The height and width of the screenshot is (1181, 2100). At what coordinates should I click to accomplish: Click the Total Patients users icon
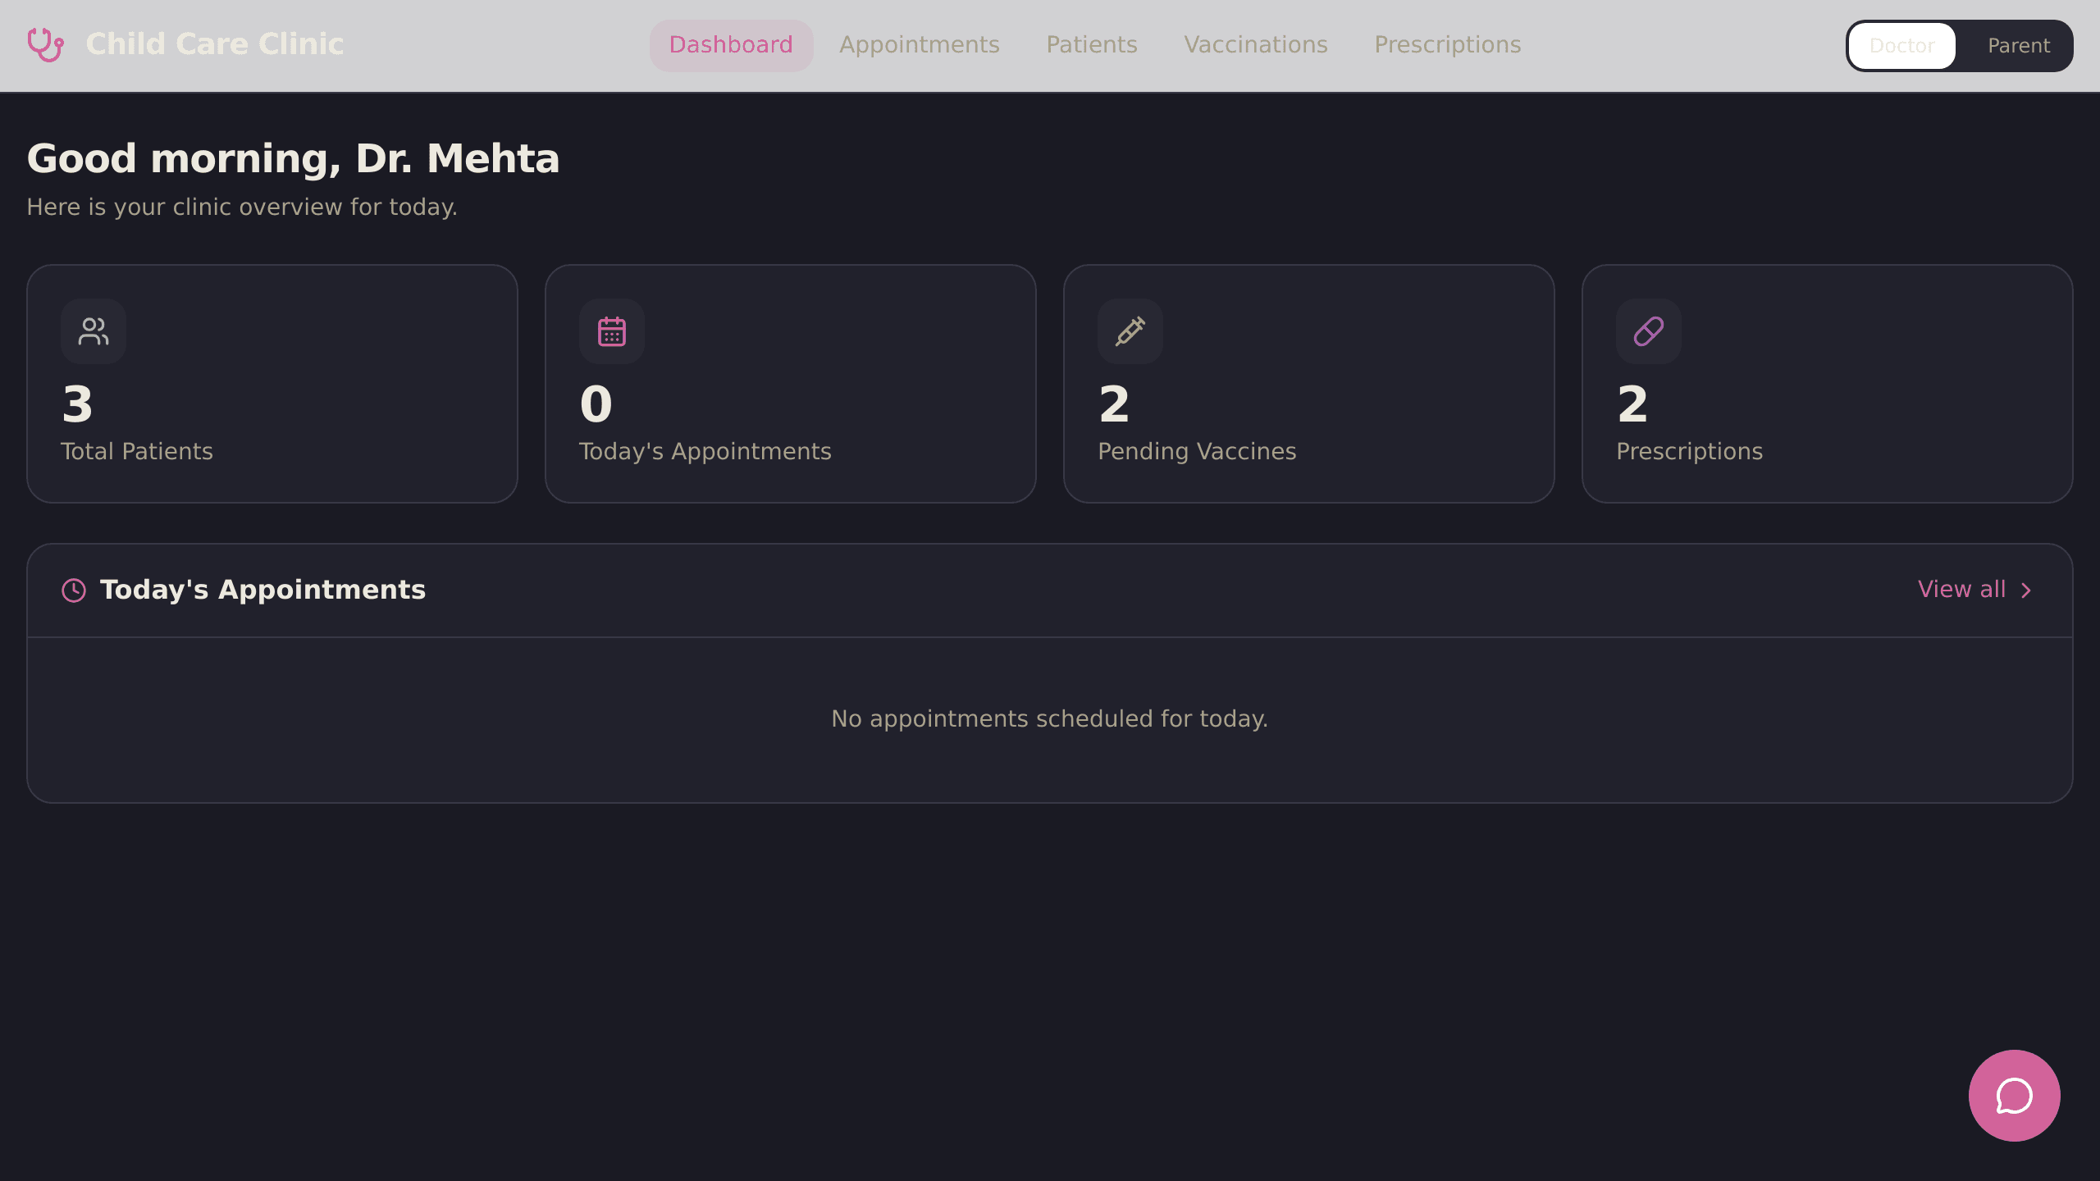point(94,331)
